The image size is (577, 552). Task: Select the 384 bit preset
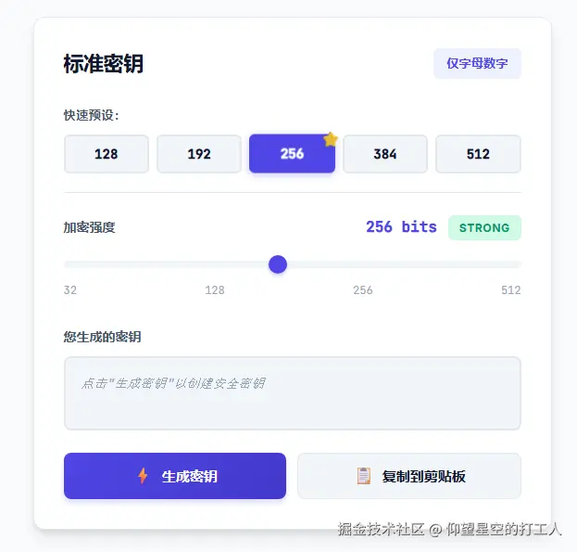(385, 154)
